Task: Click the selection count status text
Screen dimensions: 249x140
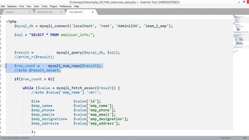Action: coord(15,138)
